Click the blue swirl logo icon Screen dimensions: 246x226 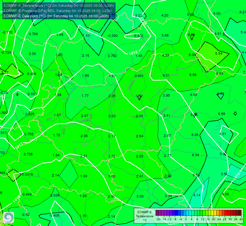pos(9,217)
